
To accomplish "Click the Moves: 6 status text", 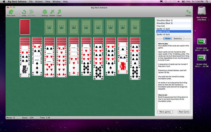I will click(10, 117).
